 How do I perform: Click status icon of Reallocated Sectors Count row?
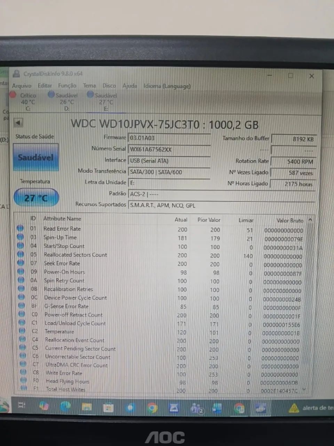pos(21,254)
